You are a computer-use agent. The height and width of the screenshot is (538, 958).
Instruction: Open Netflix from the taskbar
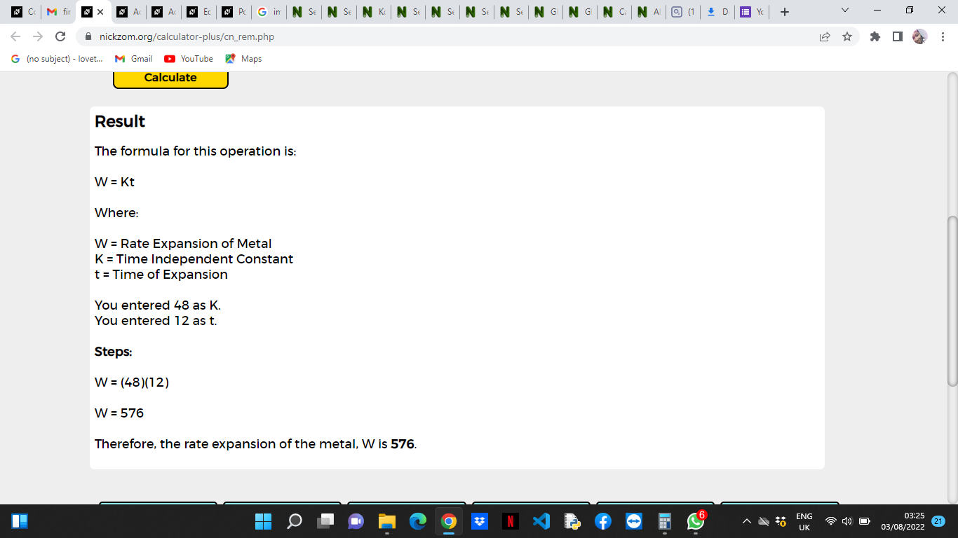click(x=511, y=521)
